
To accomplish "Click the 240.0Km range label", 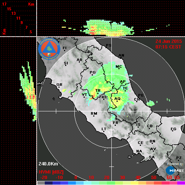I will click(48, 164).
